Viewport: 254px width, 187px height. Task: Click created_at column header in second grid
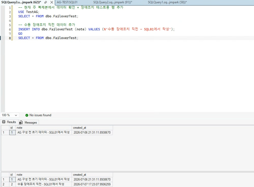(92, 175)
